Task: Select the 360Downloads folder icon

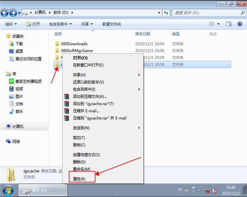Action: 57,44
